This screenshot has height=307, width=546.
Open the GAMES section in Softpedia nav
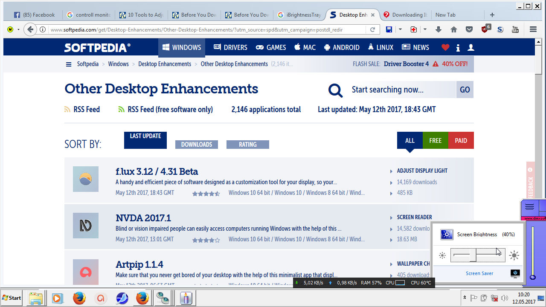click(271, 47)
